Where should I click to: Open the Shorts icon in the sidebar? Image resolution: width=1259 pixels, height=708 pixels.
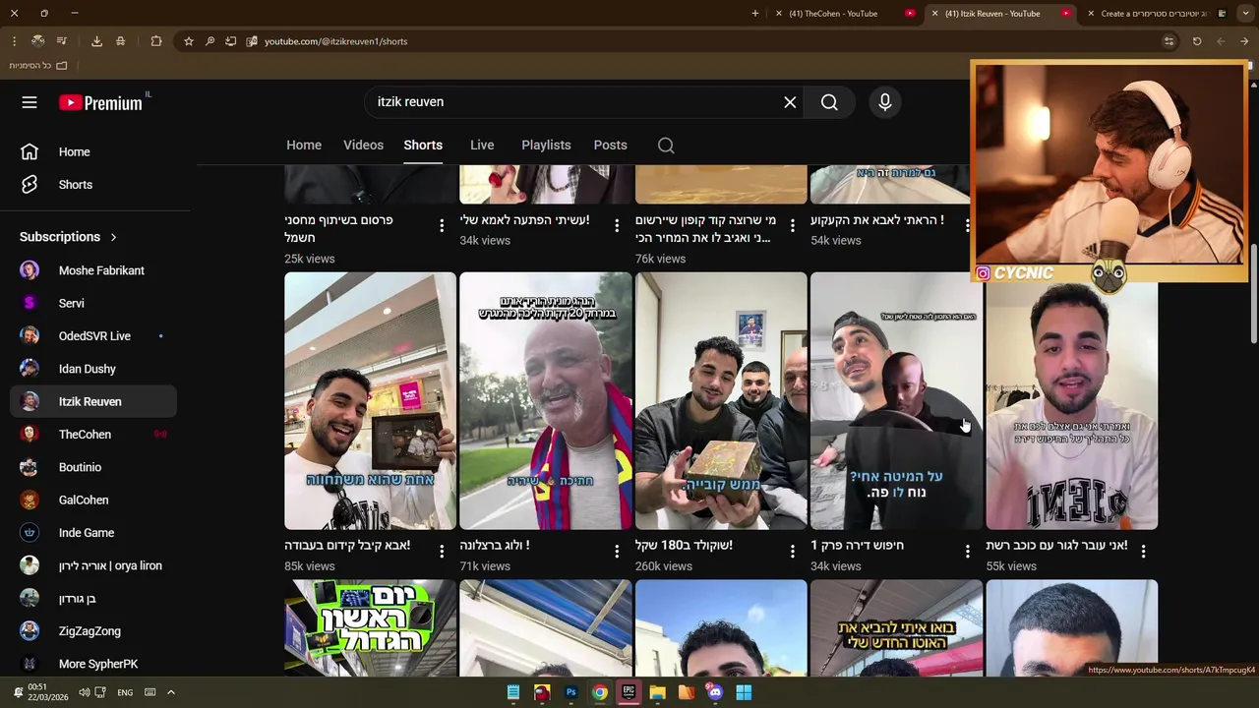[x=30, y=185]
